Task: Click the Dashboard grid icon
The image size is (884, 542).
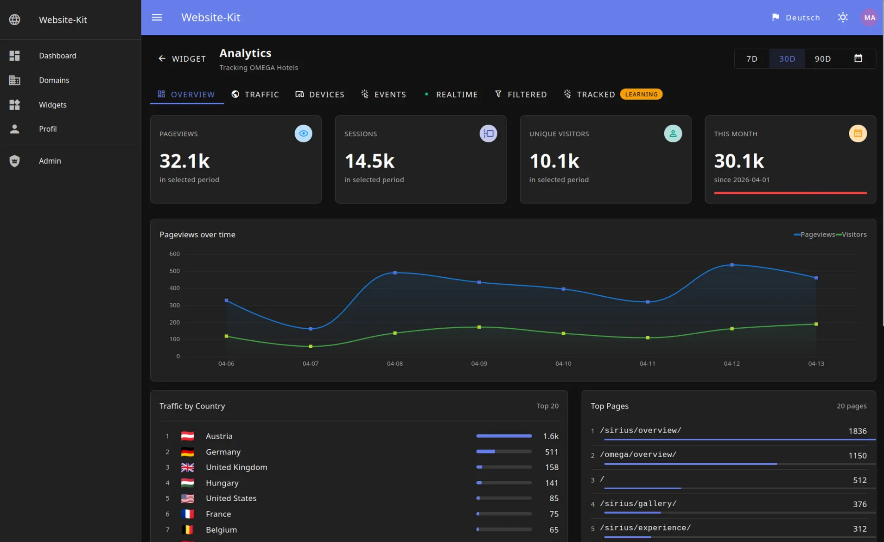Action: coord(14,56)
